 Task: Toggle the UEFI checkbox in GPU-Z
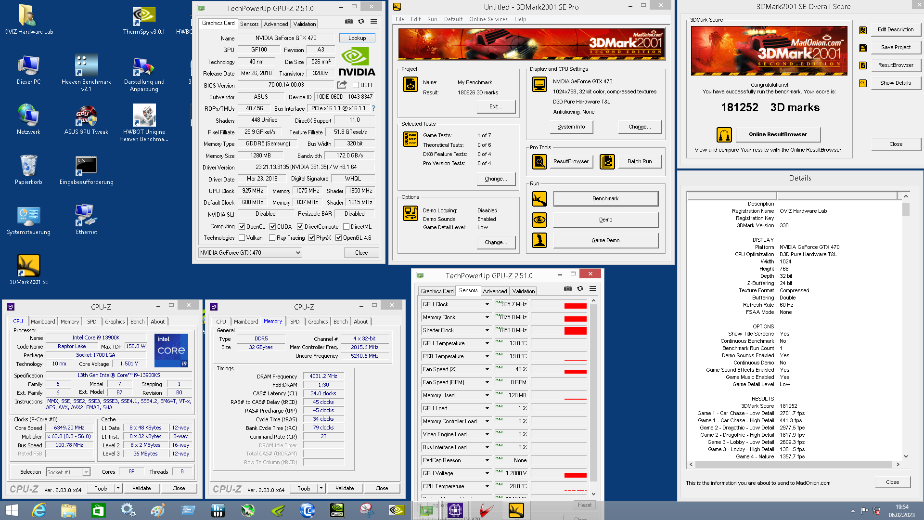pos(356,85)
